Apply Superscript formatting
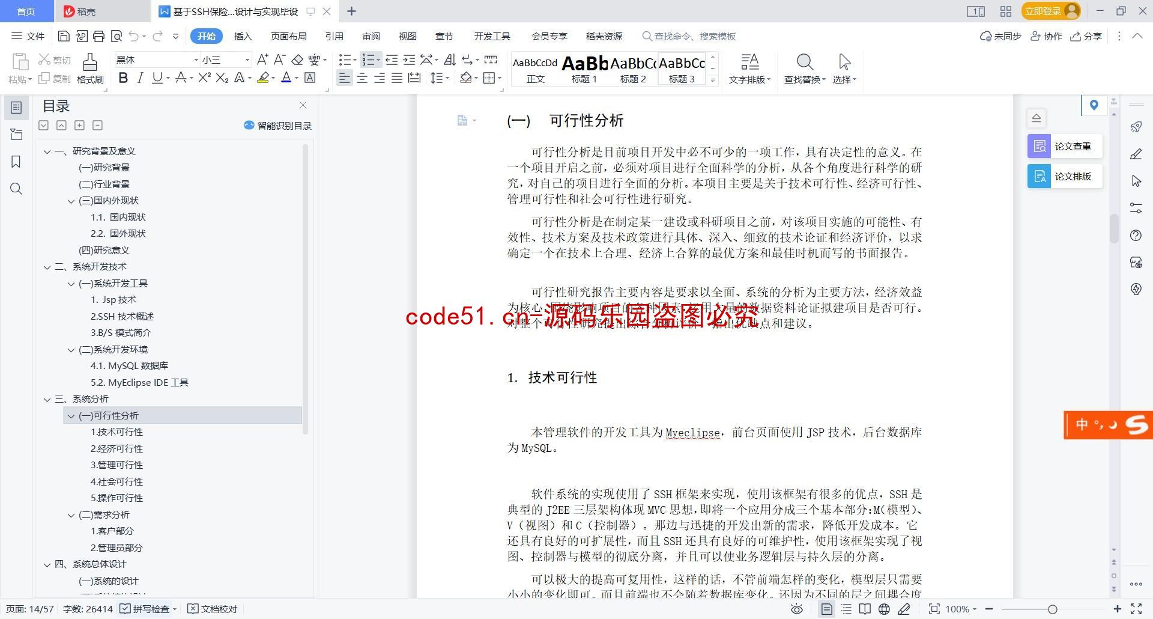Image resolution: width=1153 pixels, height=619 pixels. (x=204, y=78)
